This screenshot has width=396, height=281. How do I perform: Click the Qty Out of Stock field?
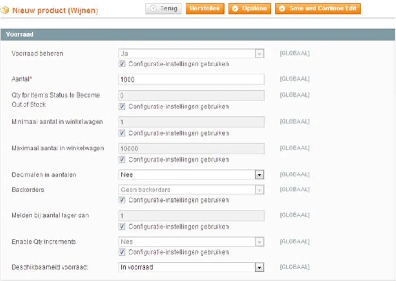191,96
